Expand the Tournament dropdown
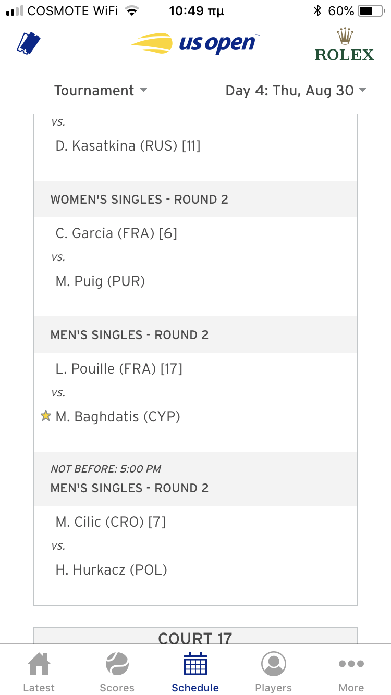 click(101, 91)
